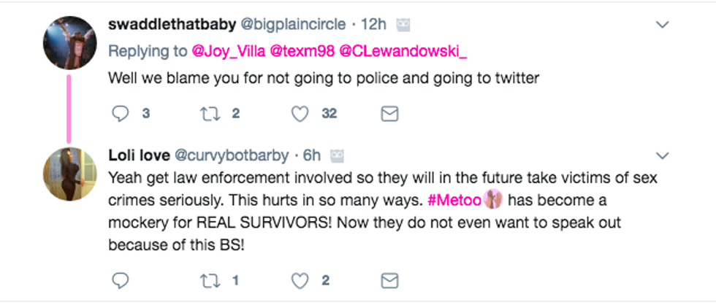716x305 pixels.
Task: Share Loli love's tweet via message envelope
Action: click(389, 281)
